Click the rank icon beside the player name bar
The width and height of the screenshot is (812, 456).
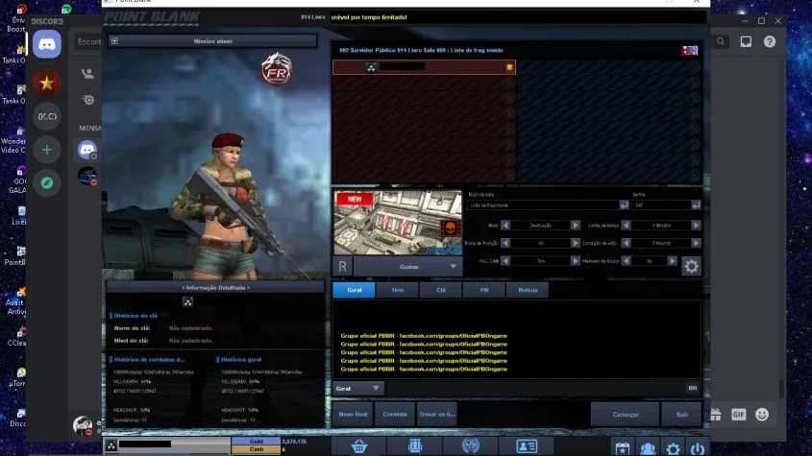(111, 444)
